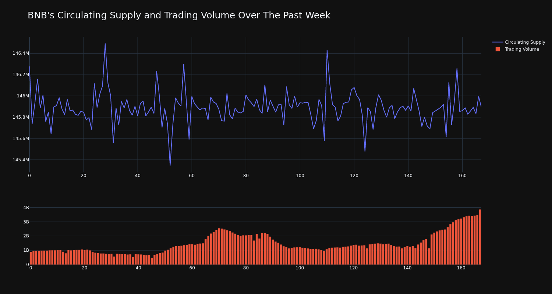The height and width of the screenshot is (294, 552).
Task: Click the 146.2M y-axis label
Action: click(21, 75)
